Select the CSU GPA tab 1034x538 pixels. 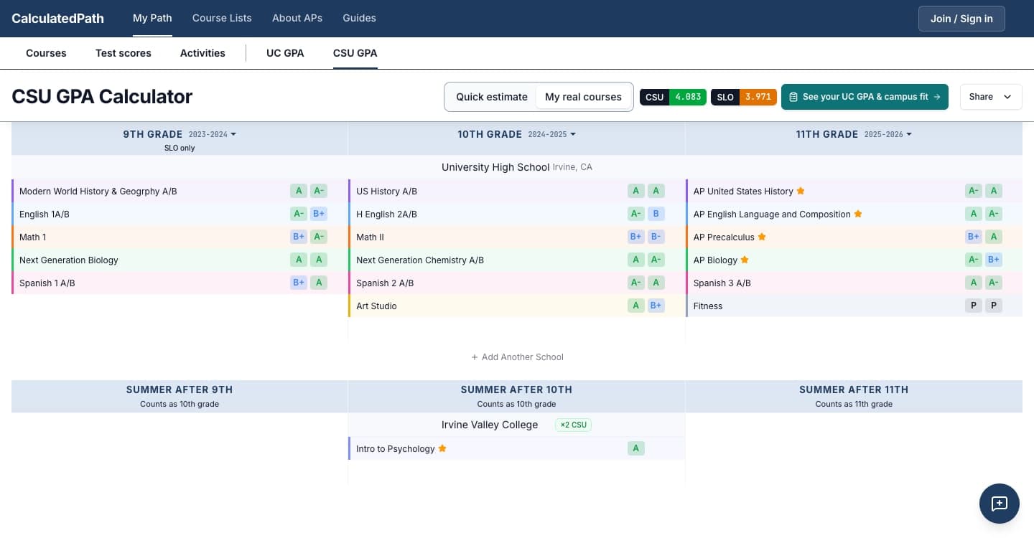pos(355,53)
